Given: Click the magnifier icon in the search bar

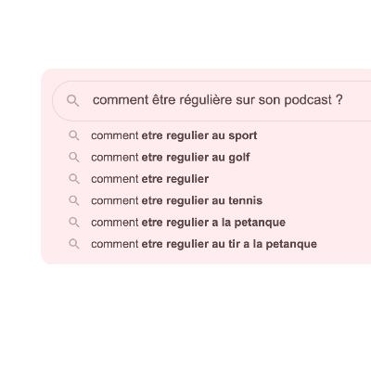Looking at the screenshot, I should point(72,101).
